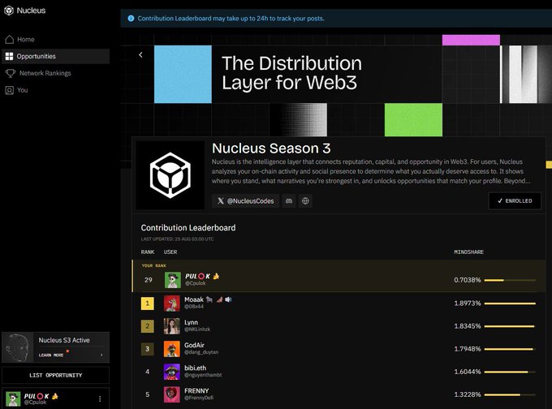
Task: Go to the You profile page
Action: pos(56,90)
